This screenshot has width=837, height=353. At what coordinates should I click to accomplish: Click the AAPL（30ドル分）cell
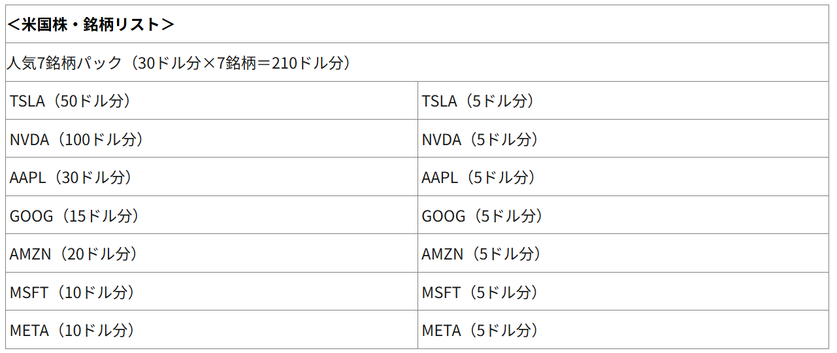pyautogui.click(x=71, y=177)
